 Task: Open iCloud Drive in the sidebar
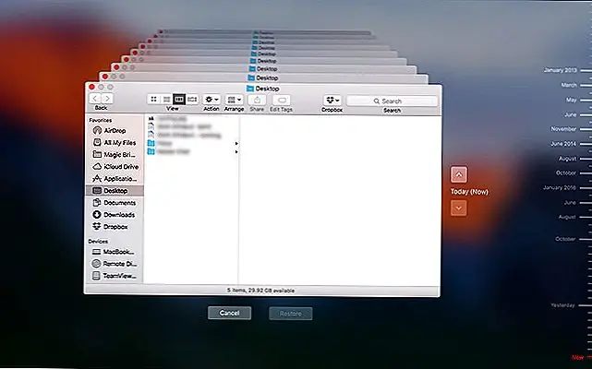click(x=115, y=167)
